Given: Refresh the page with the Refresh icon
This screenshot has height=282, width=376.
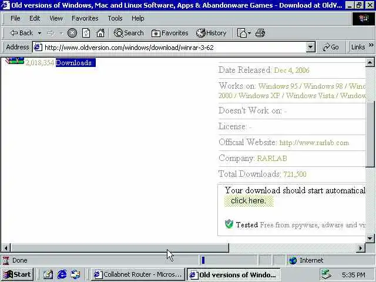Looking at the screenshot, I should tap(86, 33).
